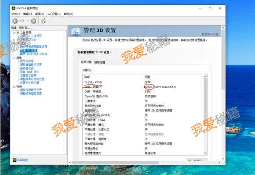Click the bottom horizontal scrollbar thumb

coord(115,163)
